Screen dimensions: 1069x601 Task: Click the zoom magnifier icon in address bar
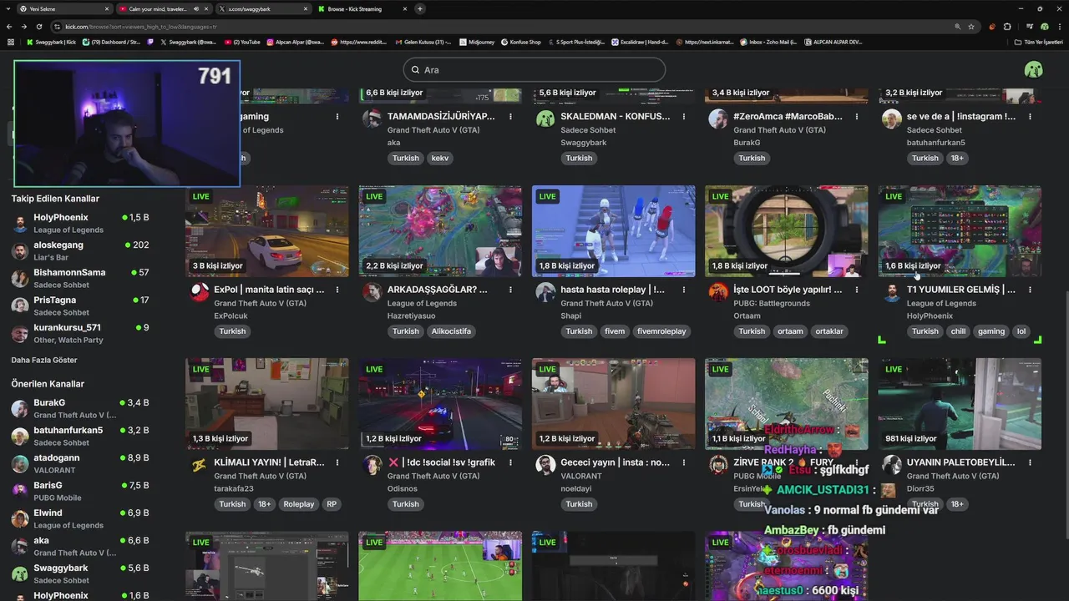tap(958, 27)
